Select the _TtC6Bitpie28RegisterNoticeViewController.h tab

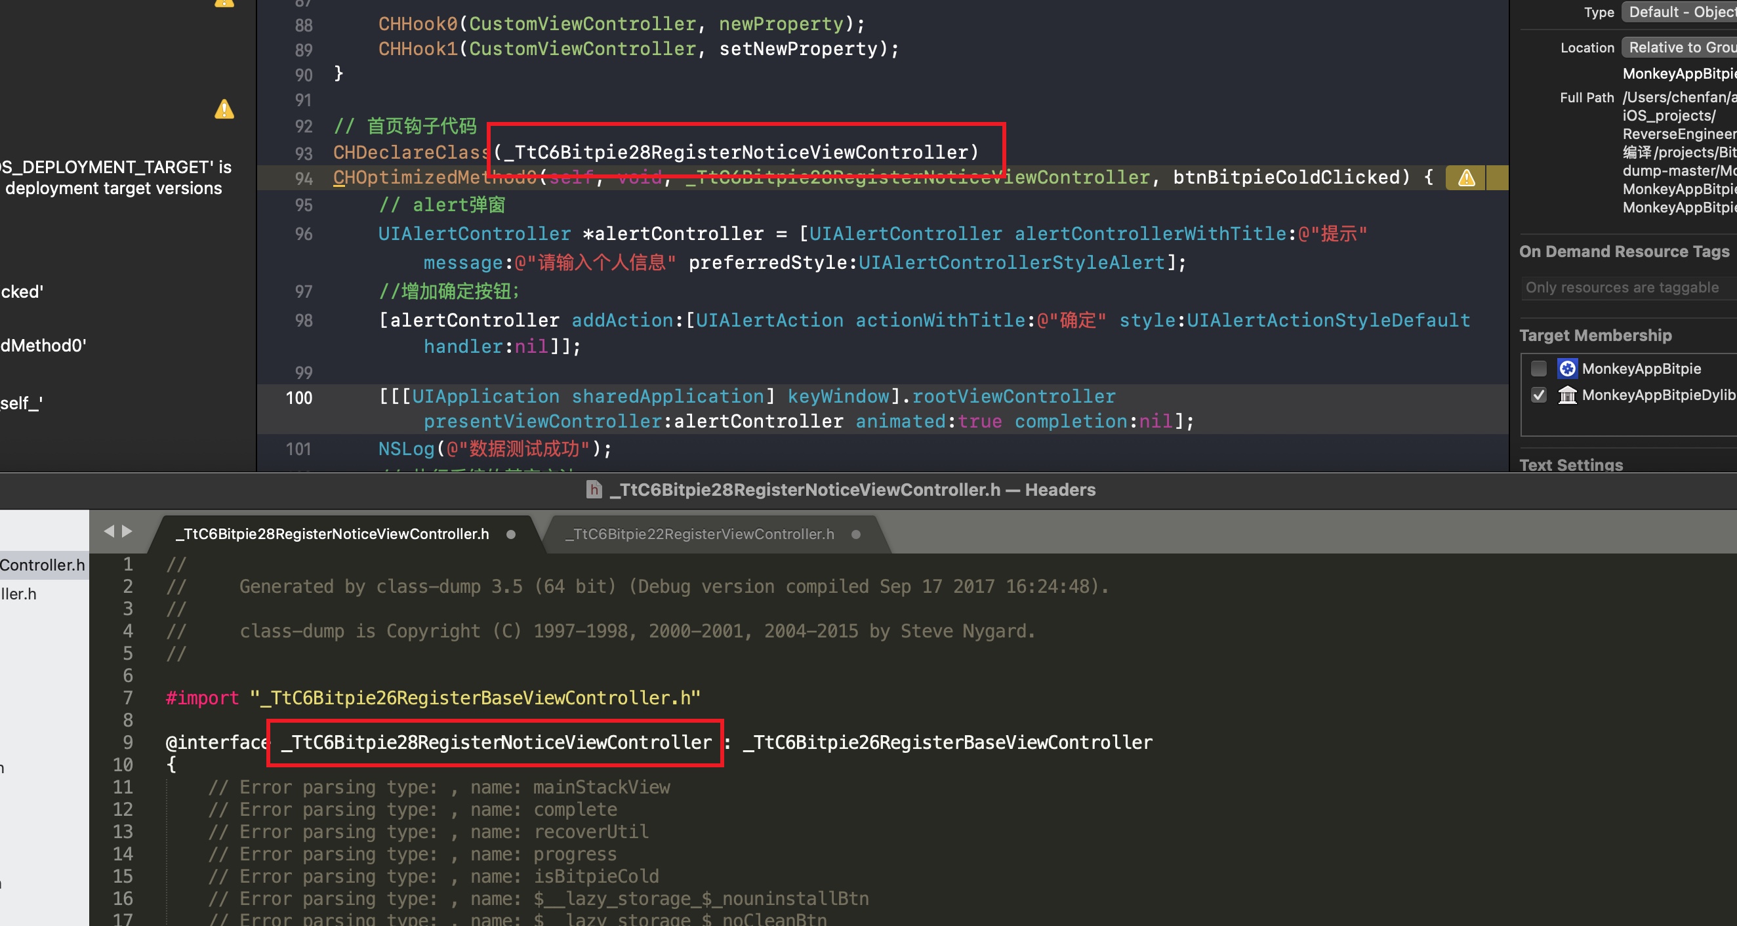tap(333, 534)
